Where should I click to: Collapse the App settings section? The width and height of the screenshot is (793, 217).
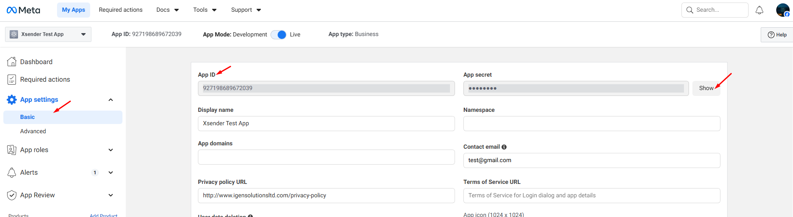pyautogui.click(x=111, y=100)
